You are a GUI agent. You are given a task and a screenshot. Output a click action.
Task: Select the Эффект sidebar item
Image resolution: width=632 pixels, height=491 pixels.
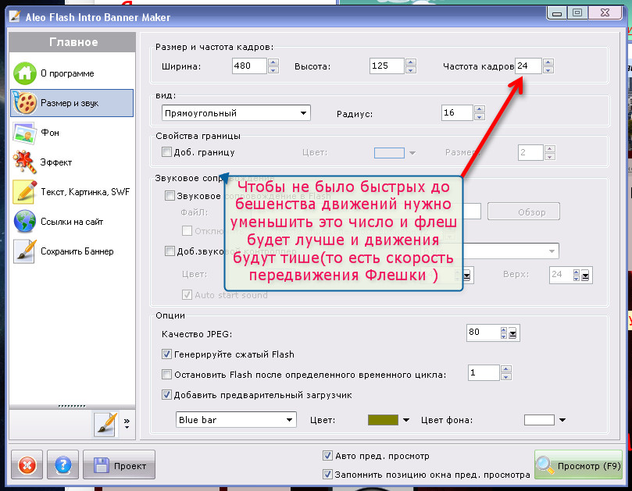pos(73,162)
